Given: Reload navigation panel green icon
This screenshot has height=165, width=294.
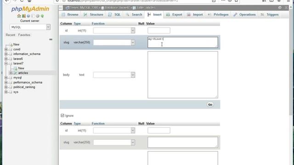Looking at the screenshot, I should pyautogui.click(x=42, y=16).
